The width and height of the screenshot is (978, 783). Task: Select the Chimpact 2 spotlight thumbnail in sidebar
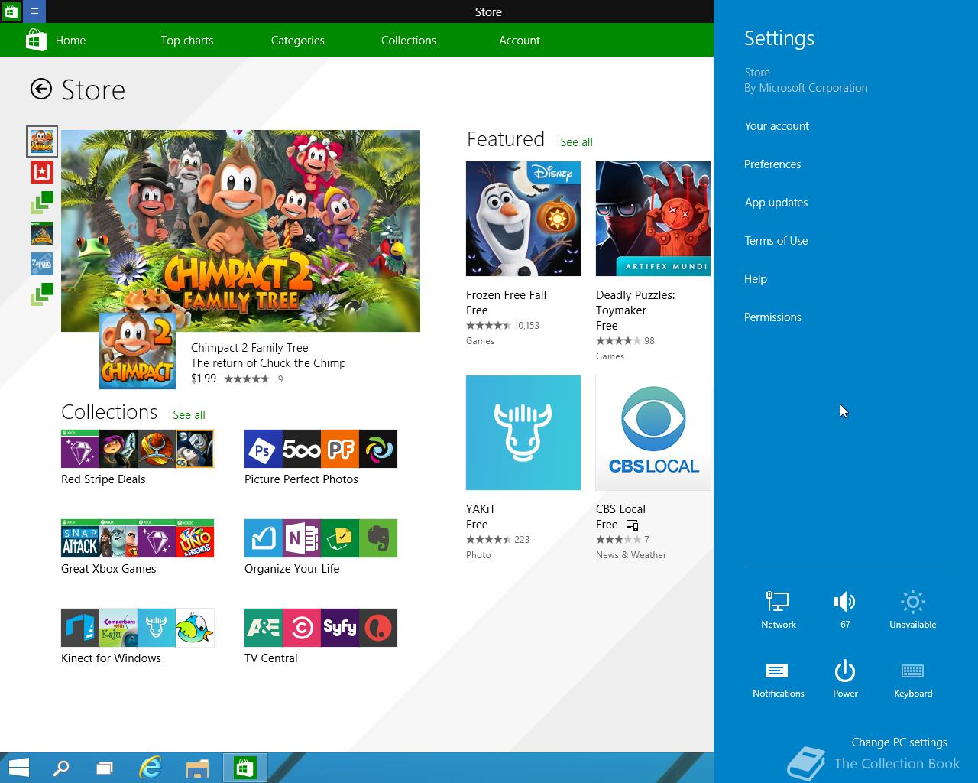[42, 141]
